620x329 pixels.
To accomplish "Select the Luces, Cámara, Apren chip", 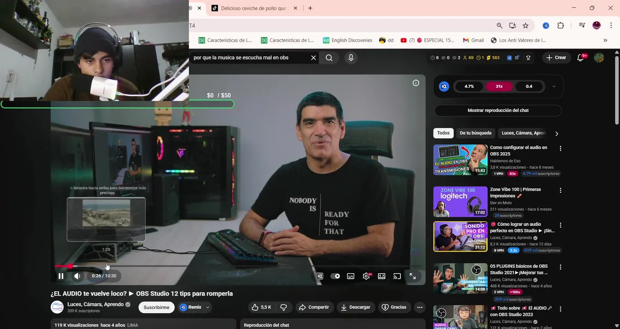I will pos(523,133).
